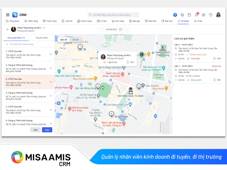Click the Chưa check out label

198,54
